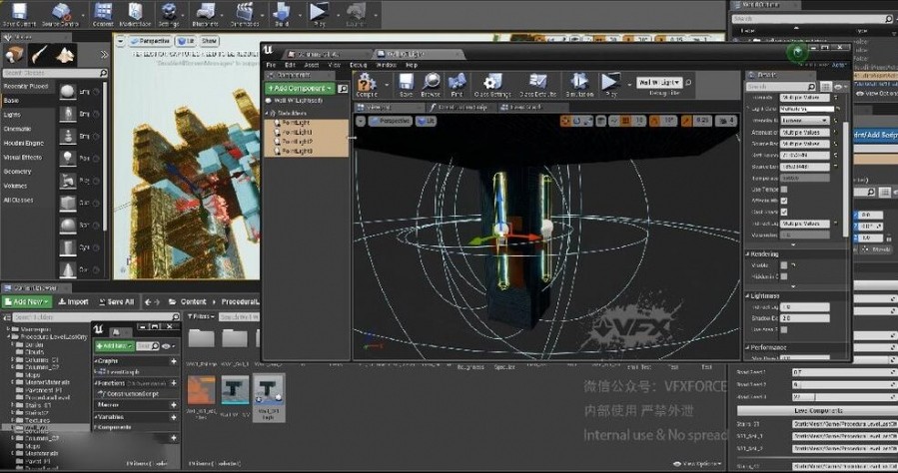Start Simulation in blueprint toolbar
Image resolution: width=898 pixels, height=473 pixels.
click(579, 85)
